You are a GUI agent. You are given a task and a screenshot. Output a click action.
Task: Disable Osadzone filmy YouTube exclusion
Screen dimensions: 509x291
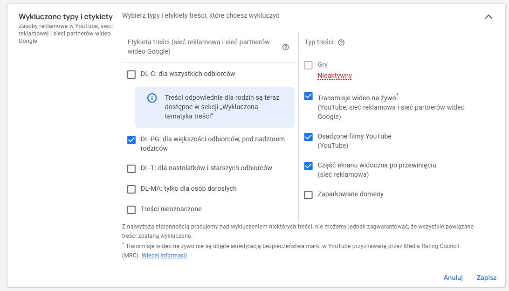point(308,137)
